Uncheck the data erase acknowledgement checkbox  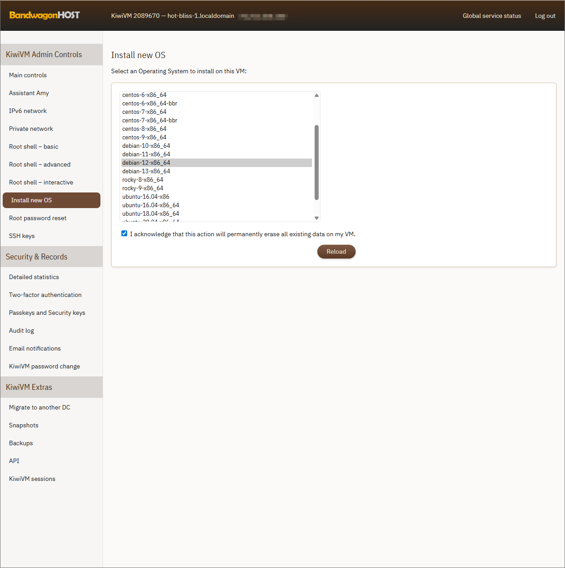click(x=125, y=234)
